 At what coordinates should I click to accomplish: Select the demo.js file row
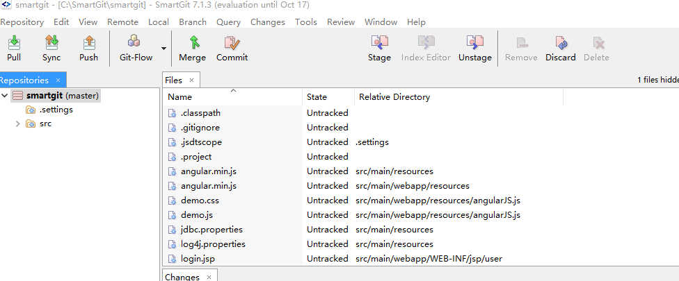pos(420,215)
